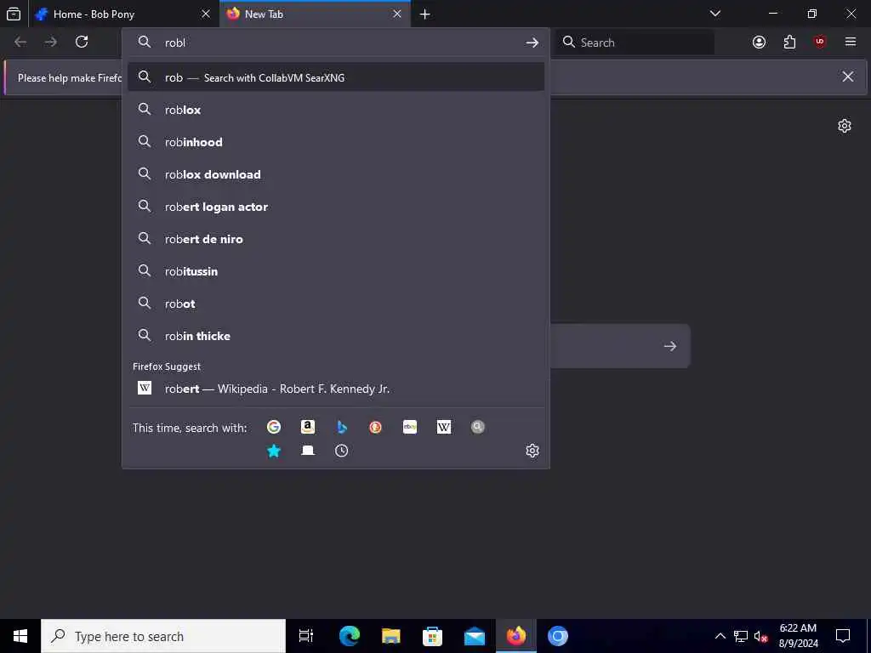Open Mail app from taskbar
The image size is (871, 653).
[x=475, y=636]
